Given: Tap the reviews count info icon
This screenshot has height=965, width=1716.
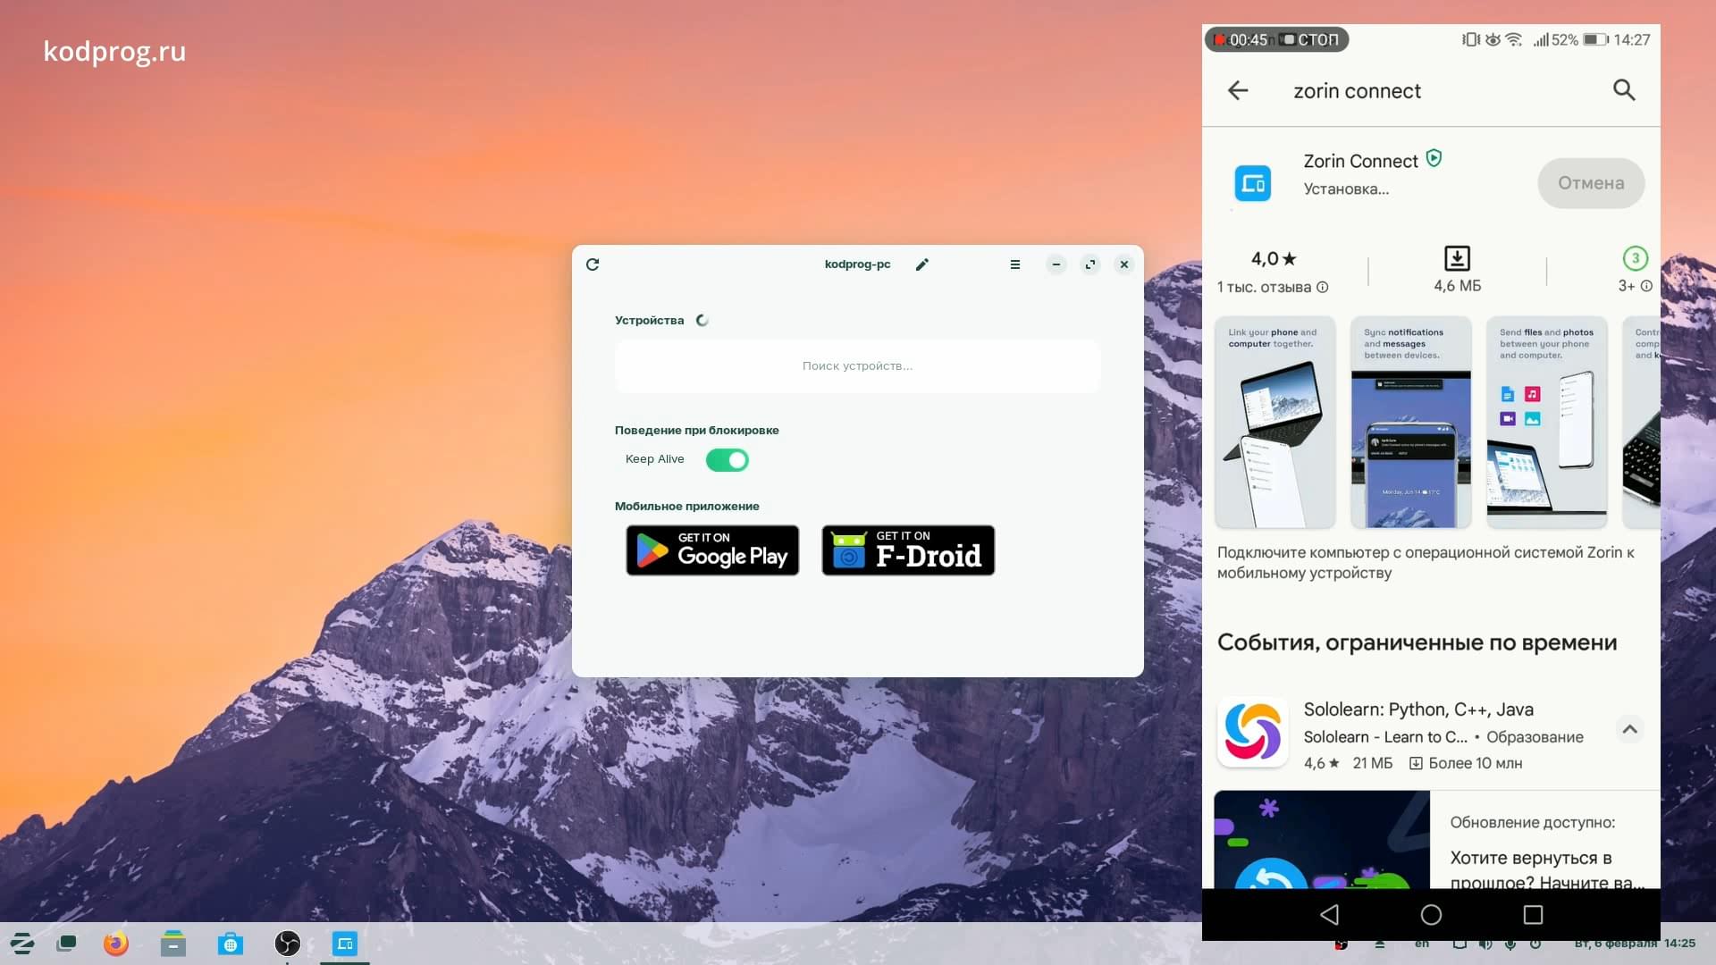Looking at the screenshot, I should click(1323, 287).
